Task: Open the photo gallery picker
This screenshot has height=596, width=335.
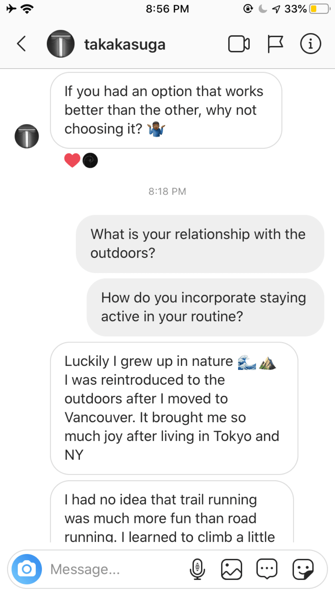Action: [232, 569]
